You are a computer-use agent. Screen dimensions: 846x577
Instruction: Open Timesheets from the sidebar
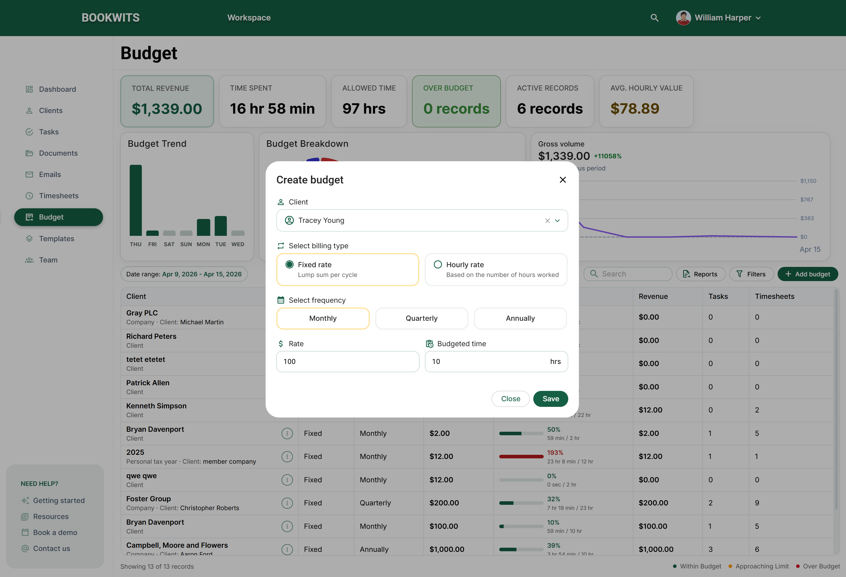[58, 196]
